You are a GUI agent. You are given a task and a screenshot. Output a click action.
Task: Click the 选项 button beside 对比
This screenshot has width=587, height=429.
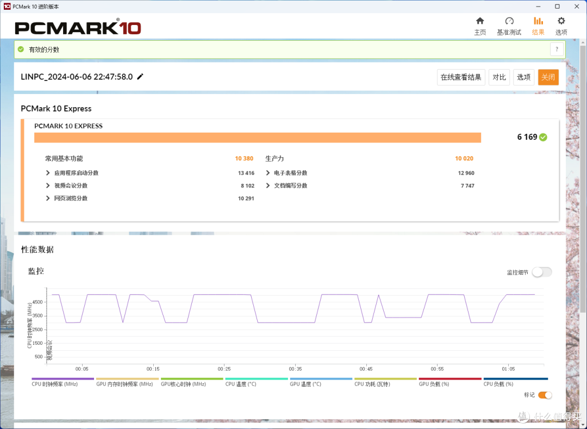pyautogui.click(x=523, y=77)
